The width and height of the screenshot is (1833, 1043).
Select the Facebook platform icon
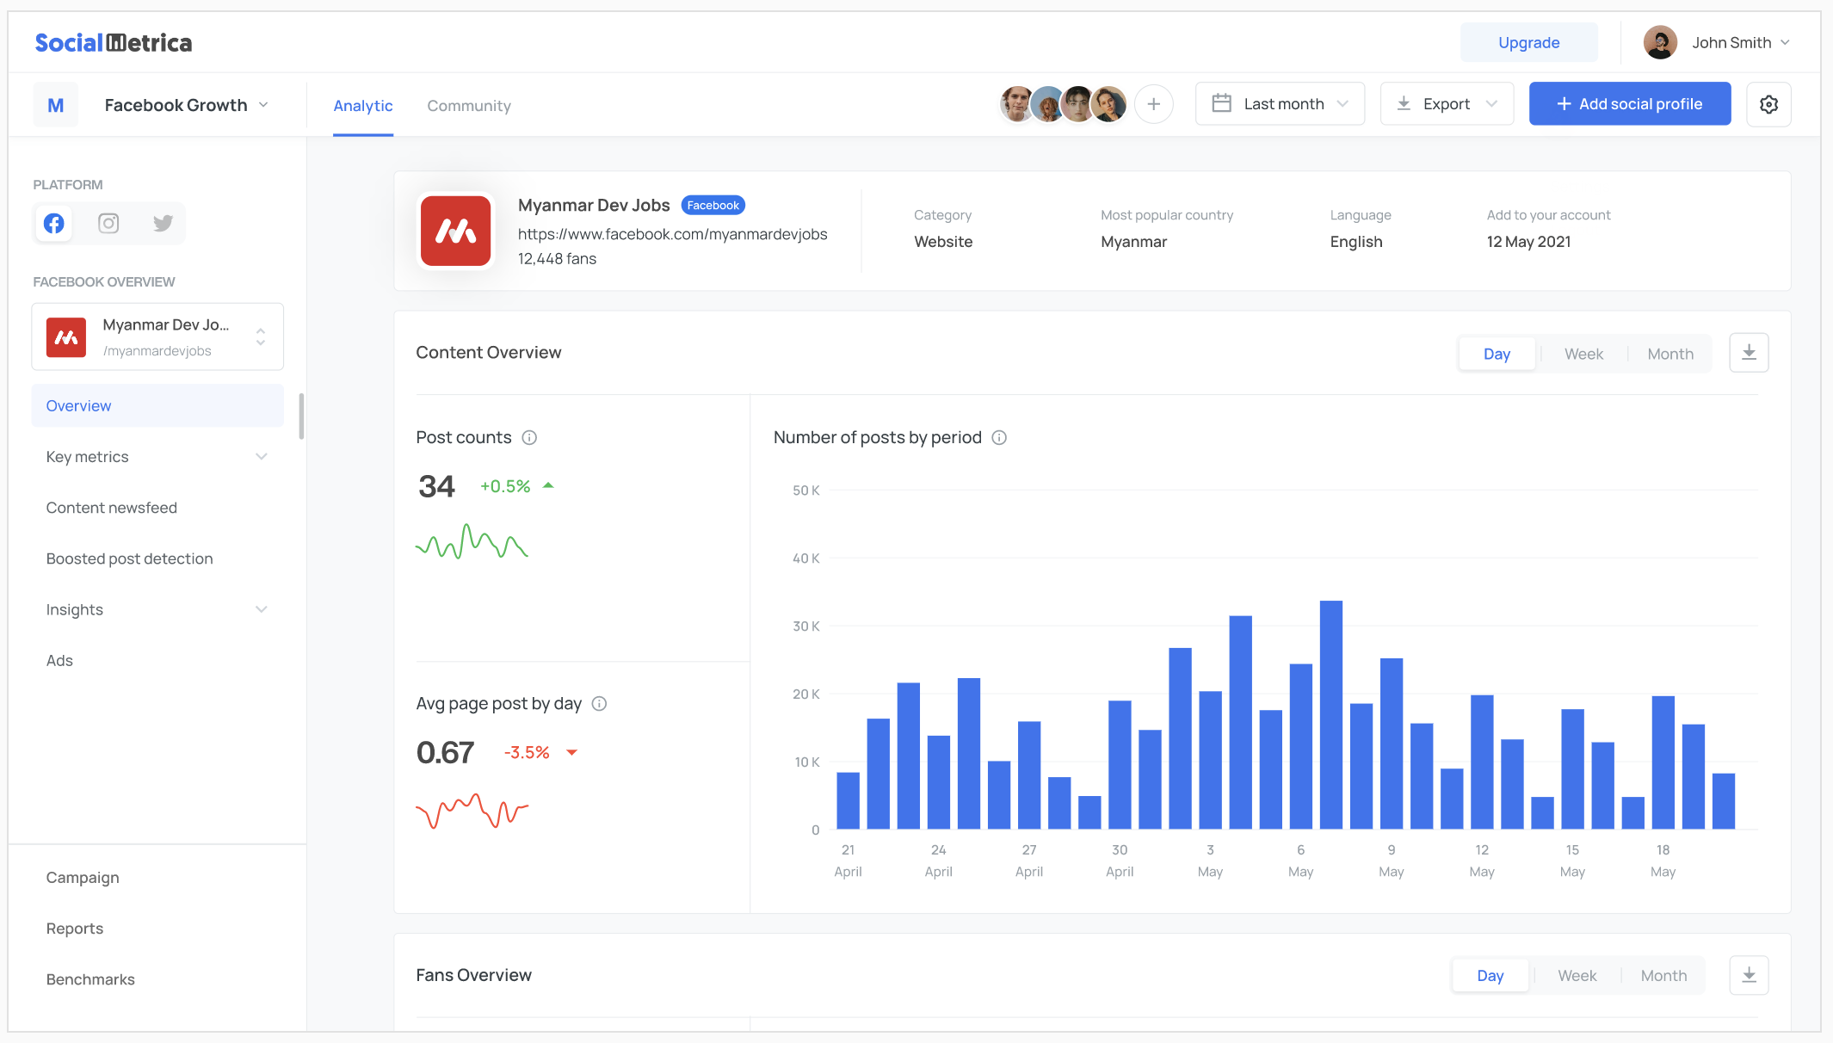[x=54, y=224]
